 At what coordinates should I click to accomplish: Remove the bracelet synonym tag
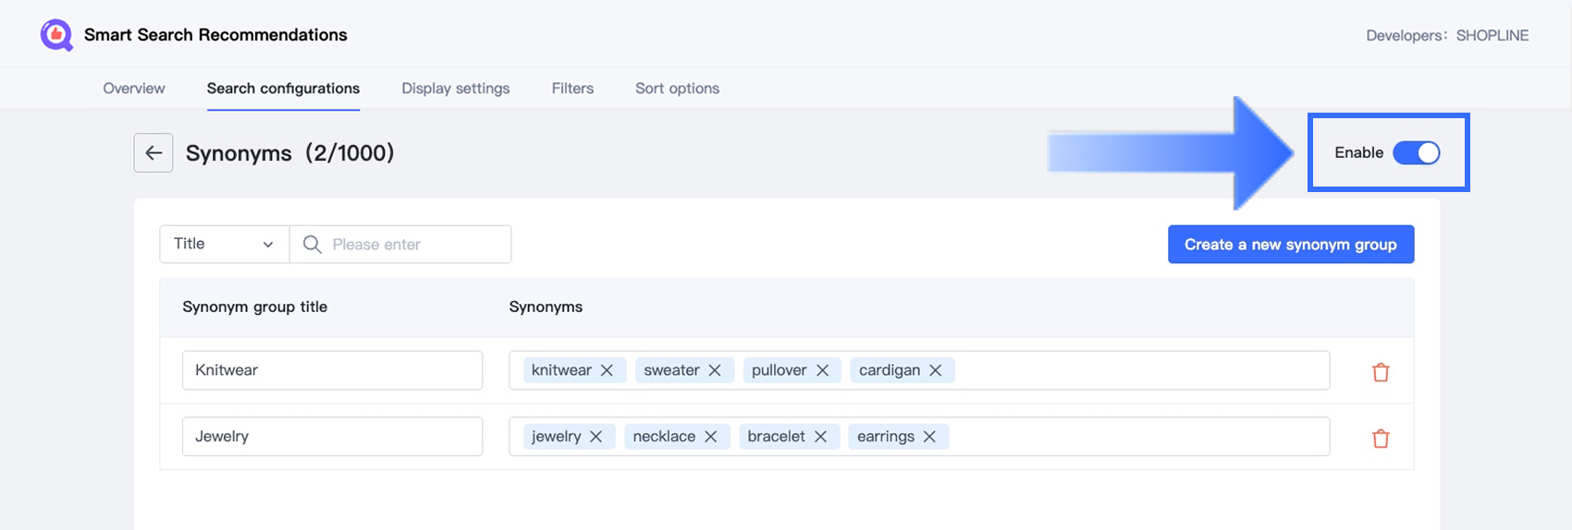820,437
